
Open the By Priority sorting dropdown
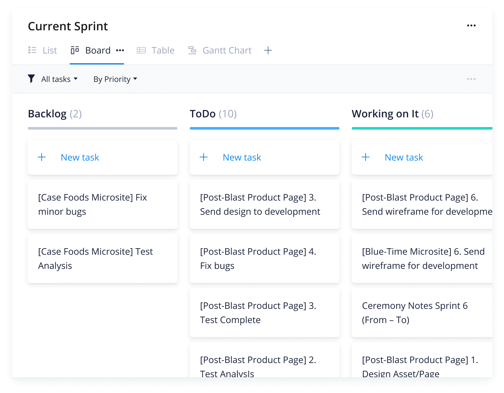tap(115, 79)
